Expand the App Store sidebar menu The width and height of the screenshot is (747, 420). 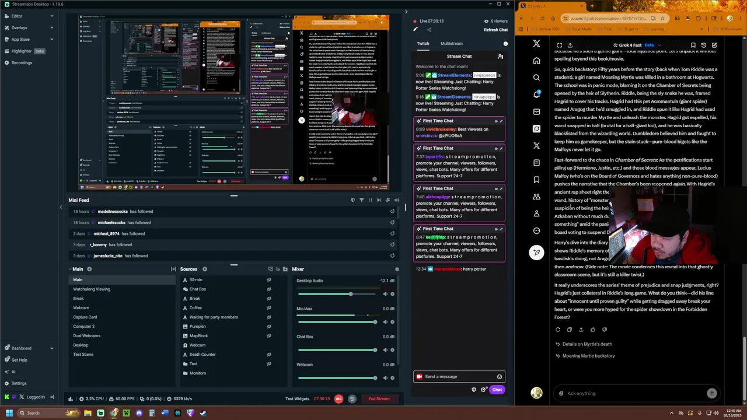click(x=51, y=40)
